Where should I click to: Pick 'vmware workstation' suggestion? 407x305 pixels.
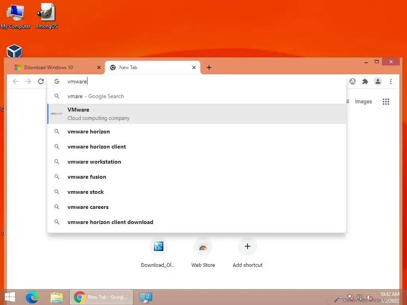coord(196,162)
